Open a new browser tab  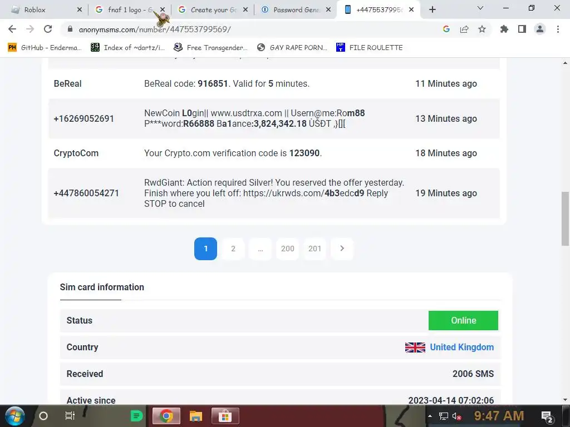[x=432, y=10]
